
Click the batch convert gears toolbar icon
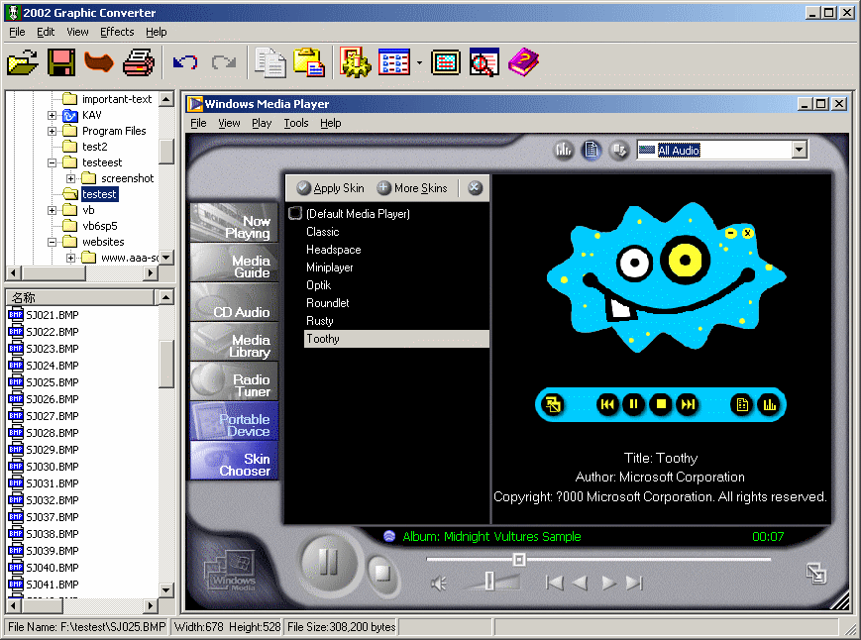(355, 62)
